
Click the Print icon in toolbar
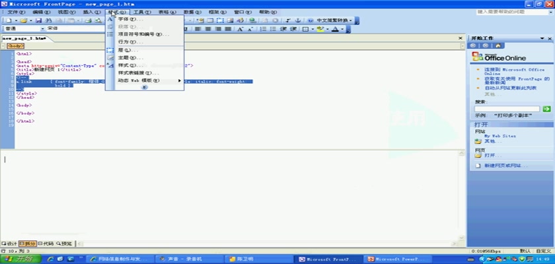pos(88,20)
